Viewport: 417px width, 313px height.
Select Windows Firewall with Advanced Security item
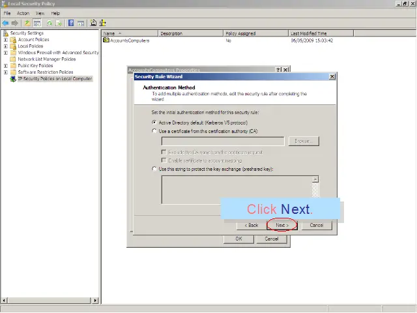(x=58, y=53)
